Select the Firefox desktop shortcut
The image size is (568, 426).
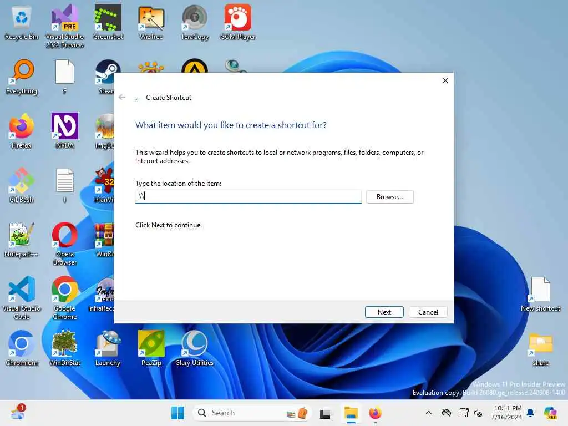22,131
